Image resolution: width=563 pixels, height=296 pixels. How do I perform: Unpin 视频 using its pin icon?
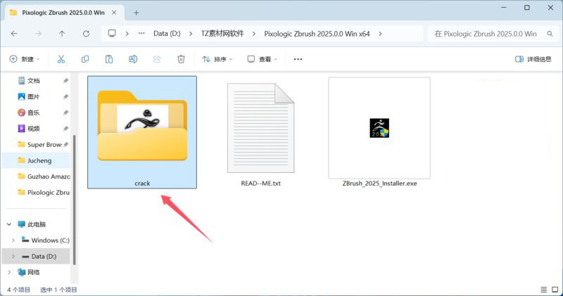[65, 129]
